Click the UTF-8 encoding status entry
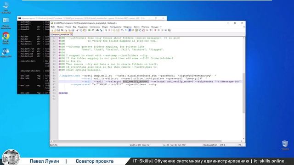The width and height of the screenshot is (294, 165). (222, 145)
